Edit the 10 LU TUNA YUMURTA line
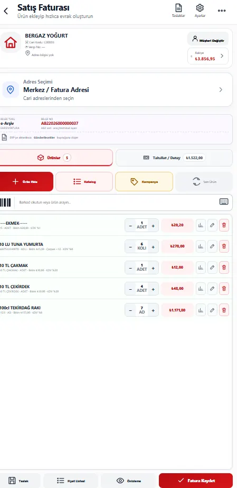This screenshot has width=237, height=488. pyautogui.click(x=212, y=246)
